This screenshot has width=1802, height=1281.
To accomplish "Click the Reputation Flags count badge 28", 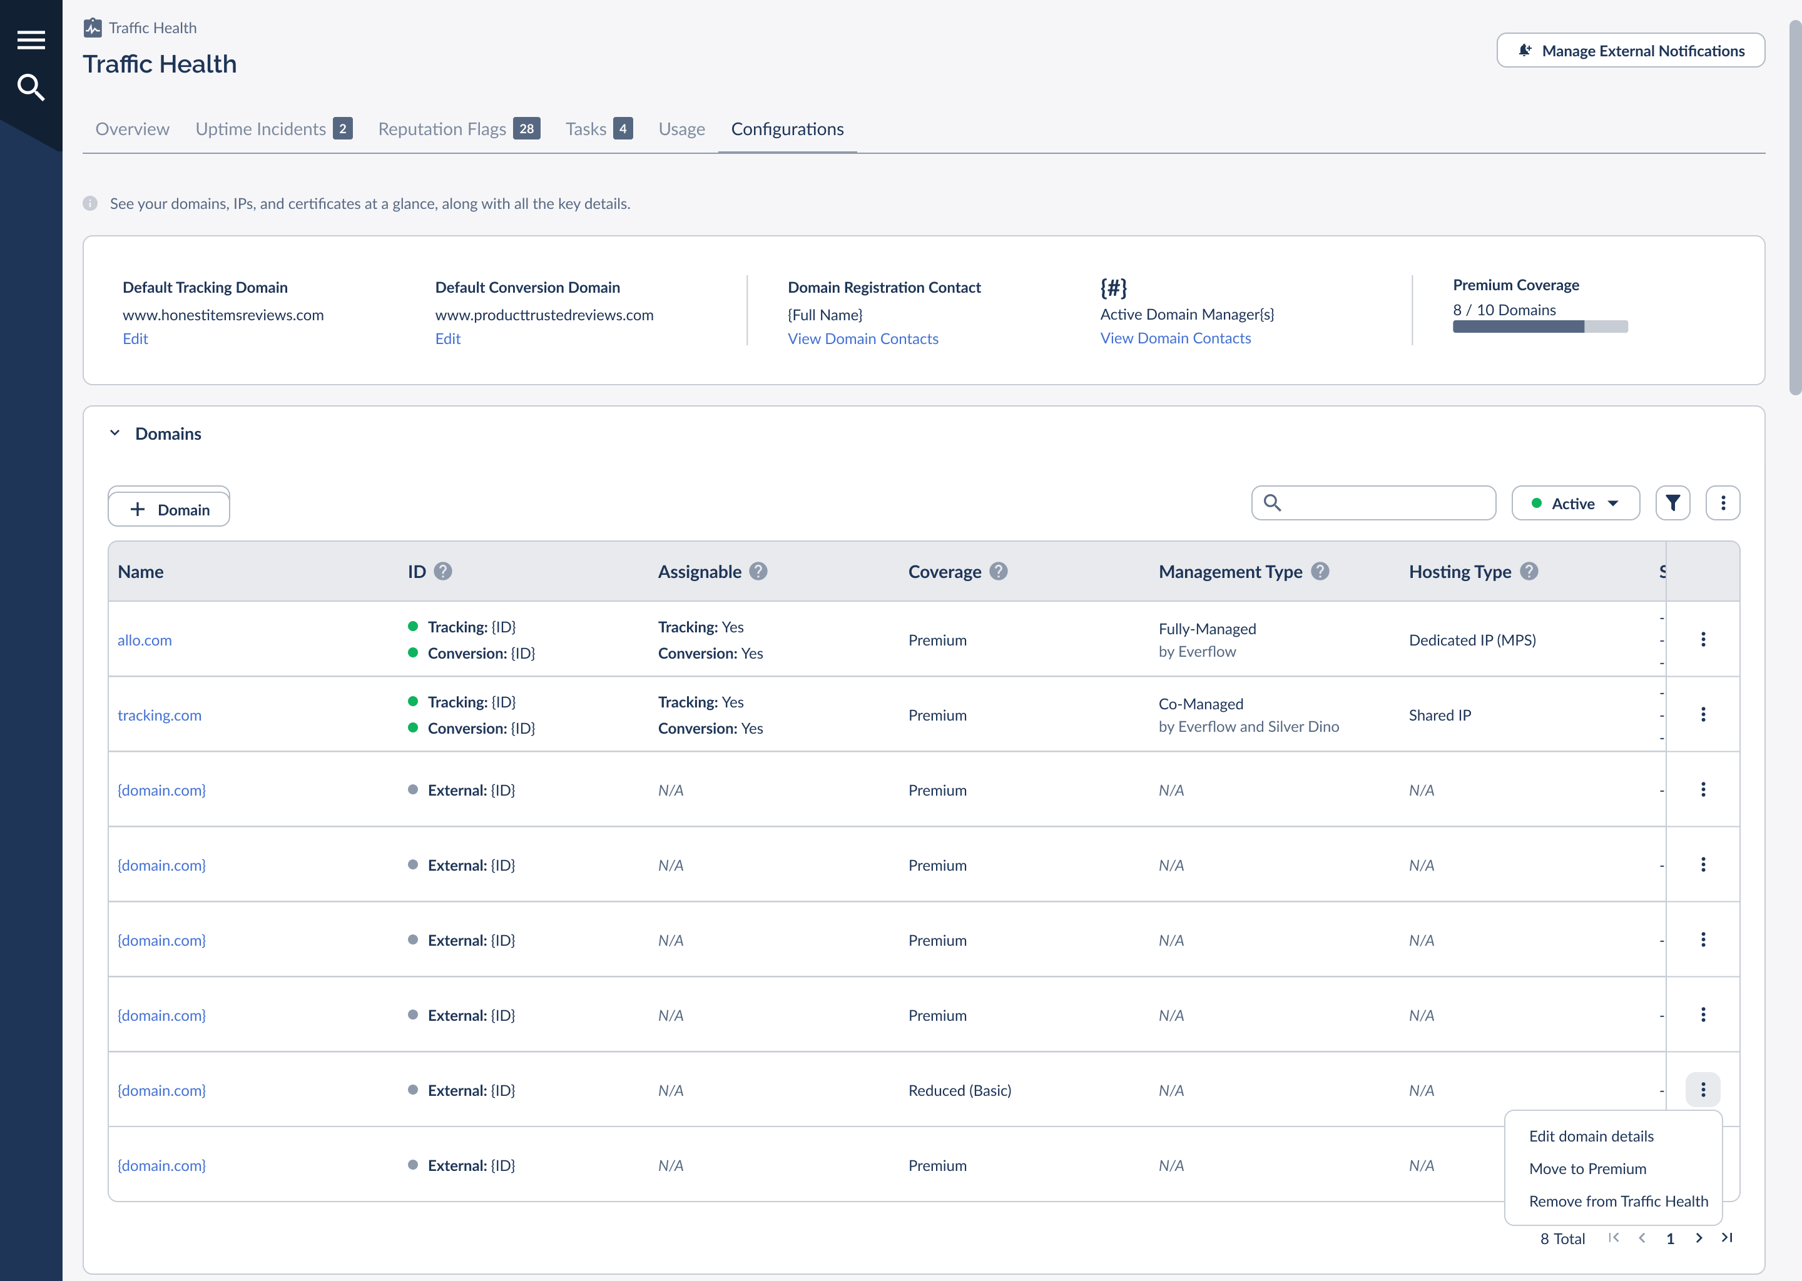I will click(x=526, y=129).
